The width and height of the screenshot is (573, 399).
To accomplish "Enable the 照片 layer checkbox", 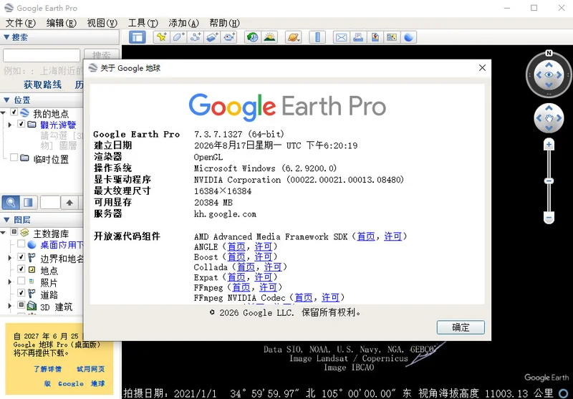I will pyautogui.click(x=21, y=281).
